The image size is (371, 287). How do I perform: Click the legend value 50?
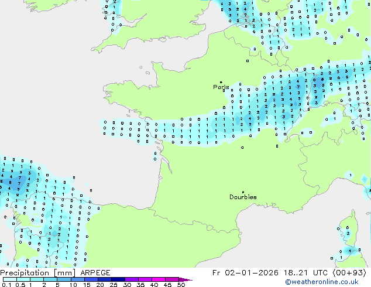coord(181,285)
